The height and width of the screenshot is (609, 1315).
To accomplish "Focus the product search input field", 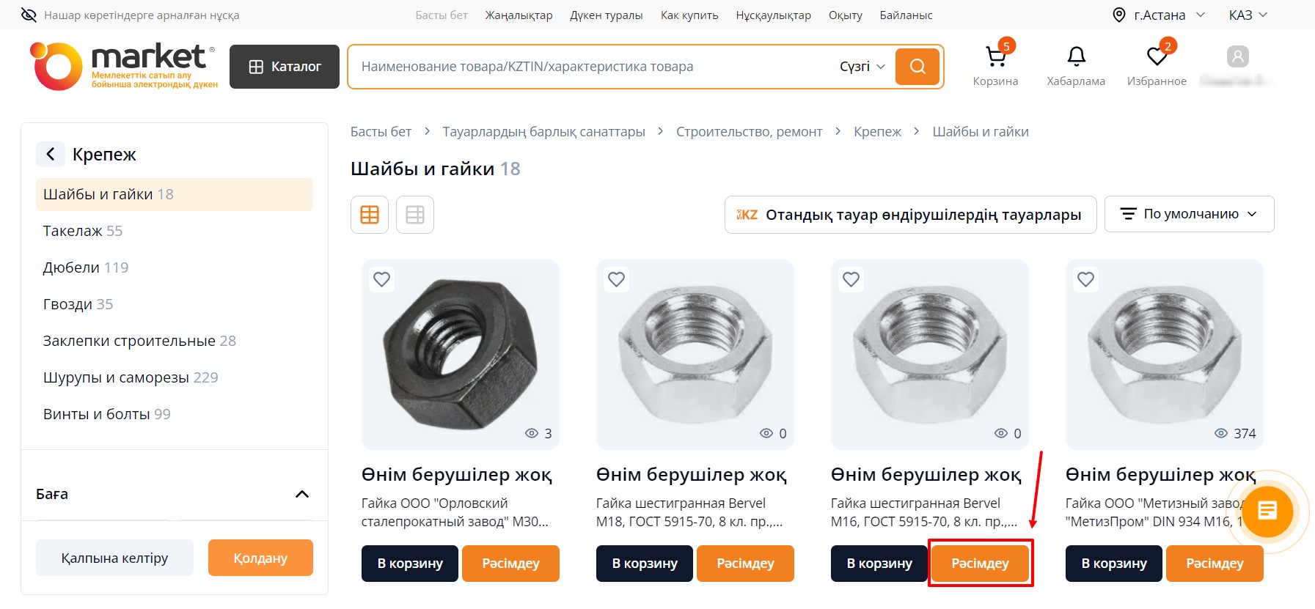I will [x=594, y=67].
